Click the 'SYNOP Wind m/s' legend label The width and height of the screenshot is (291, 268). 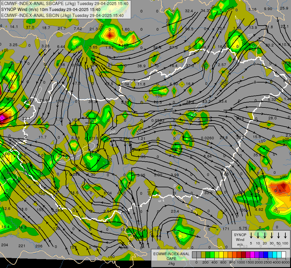(x=240, y=239)
